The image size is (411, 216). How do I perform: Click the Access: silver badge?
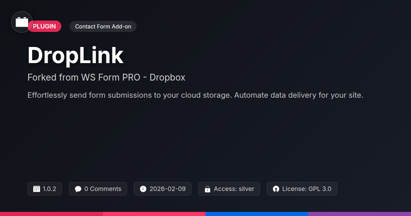click(229, 189)
